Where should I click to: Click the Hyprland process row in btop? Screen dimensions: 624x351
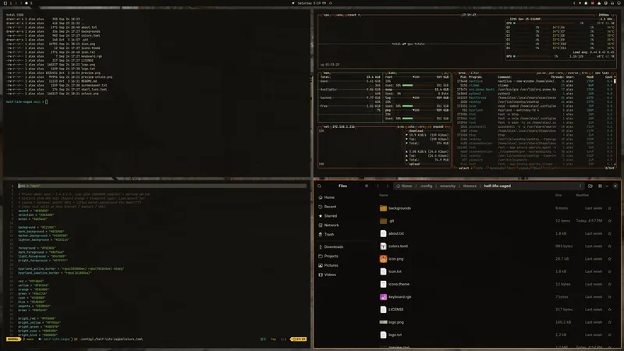pos(535,110)
